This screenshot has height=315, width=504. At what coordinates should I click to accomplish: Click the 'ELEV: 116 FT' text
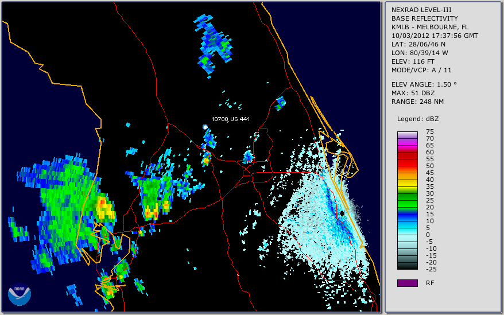pos(413,61)
